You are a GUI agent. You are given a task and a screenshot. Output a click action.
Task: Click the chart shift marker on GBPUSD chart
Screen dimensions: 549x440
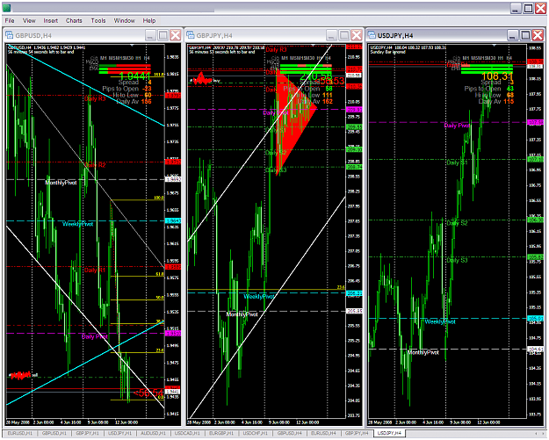(x=132, y=46)
